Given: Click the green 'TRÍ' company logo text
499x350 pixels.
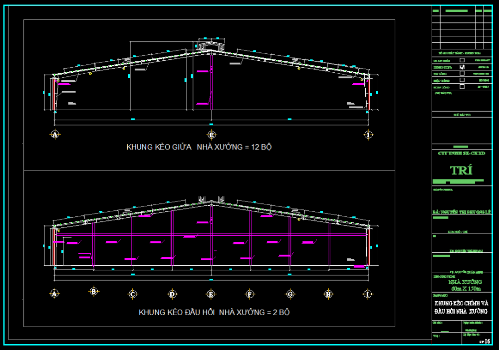Looking at the screenshot, I should (x=461, y=171).
